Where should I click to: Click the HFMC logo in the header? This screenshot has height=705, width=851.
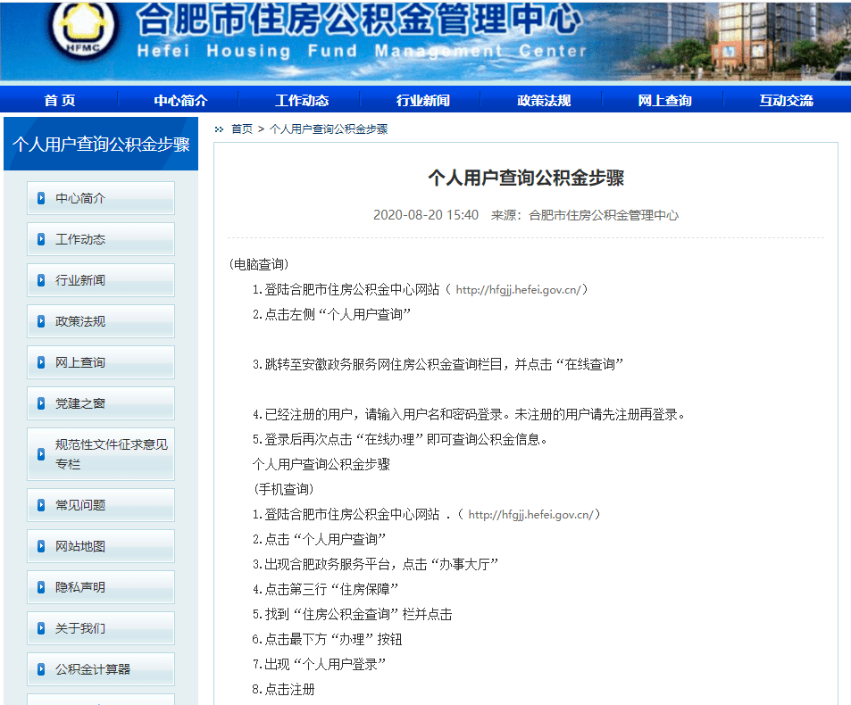pyautogui.click(x=83, y=29)
